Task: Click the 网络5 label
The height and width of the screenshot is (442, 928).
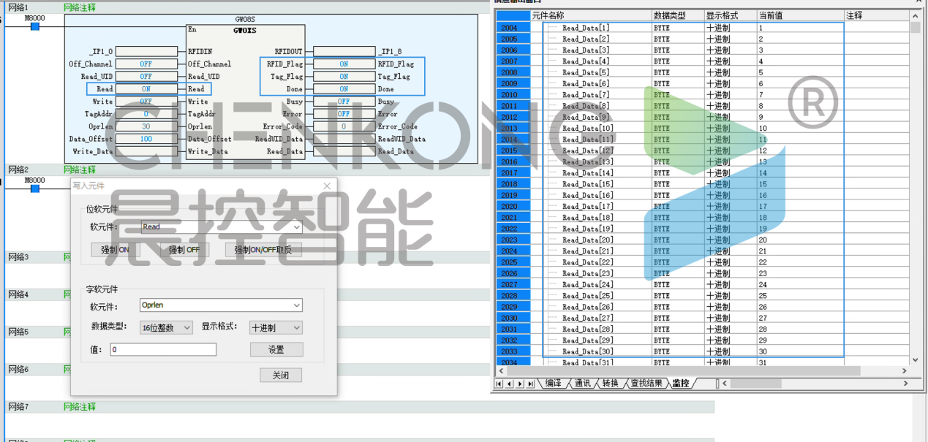Action: point(18,332)
